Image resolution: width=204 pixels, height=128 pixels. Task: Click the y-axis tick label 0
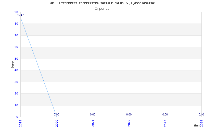pyautogui.click(x=17, y=117)
